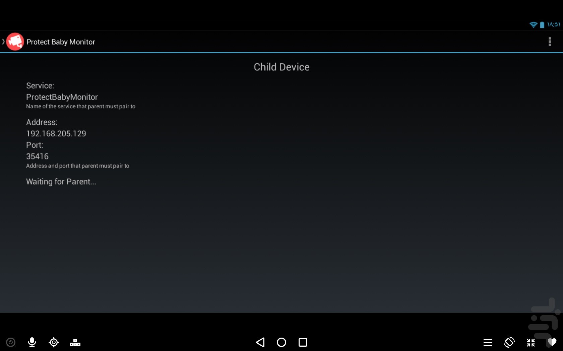Tap the microphone icon in bottom bar
Viewport: 563px width, 351px height.
tap(32, 342)
